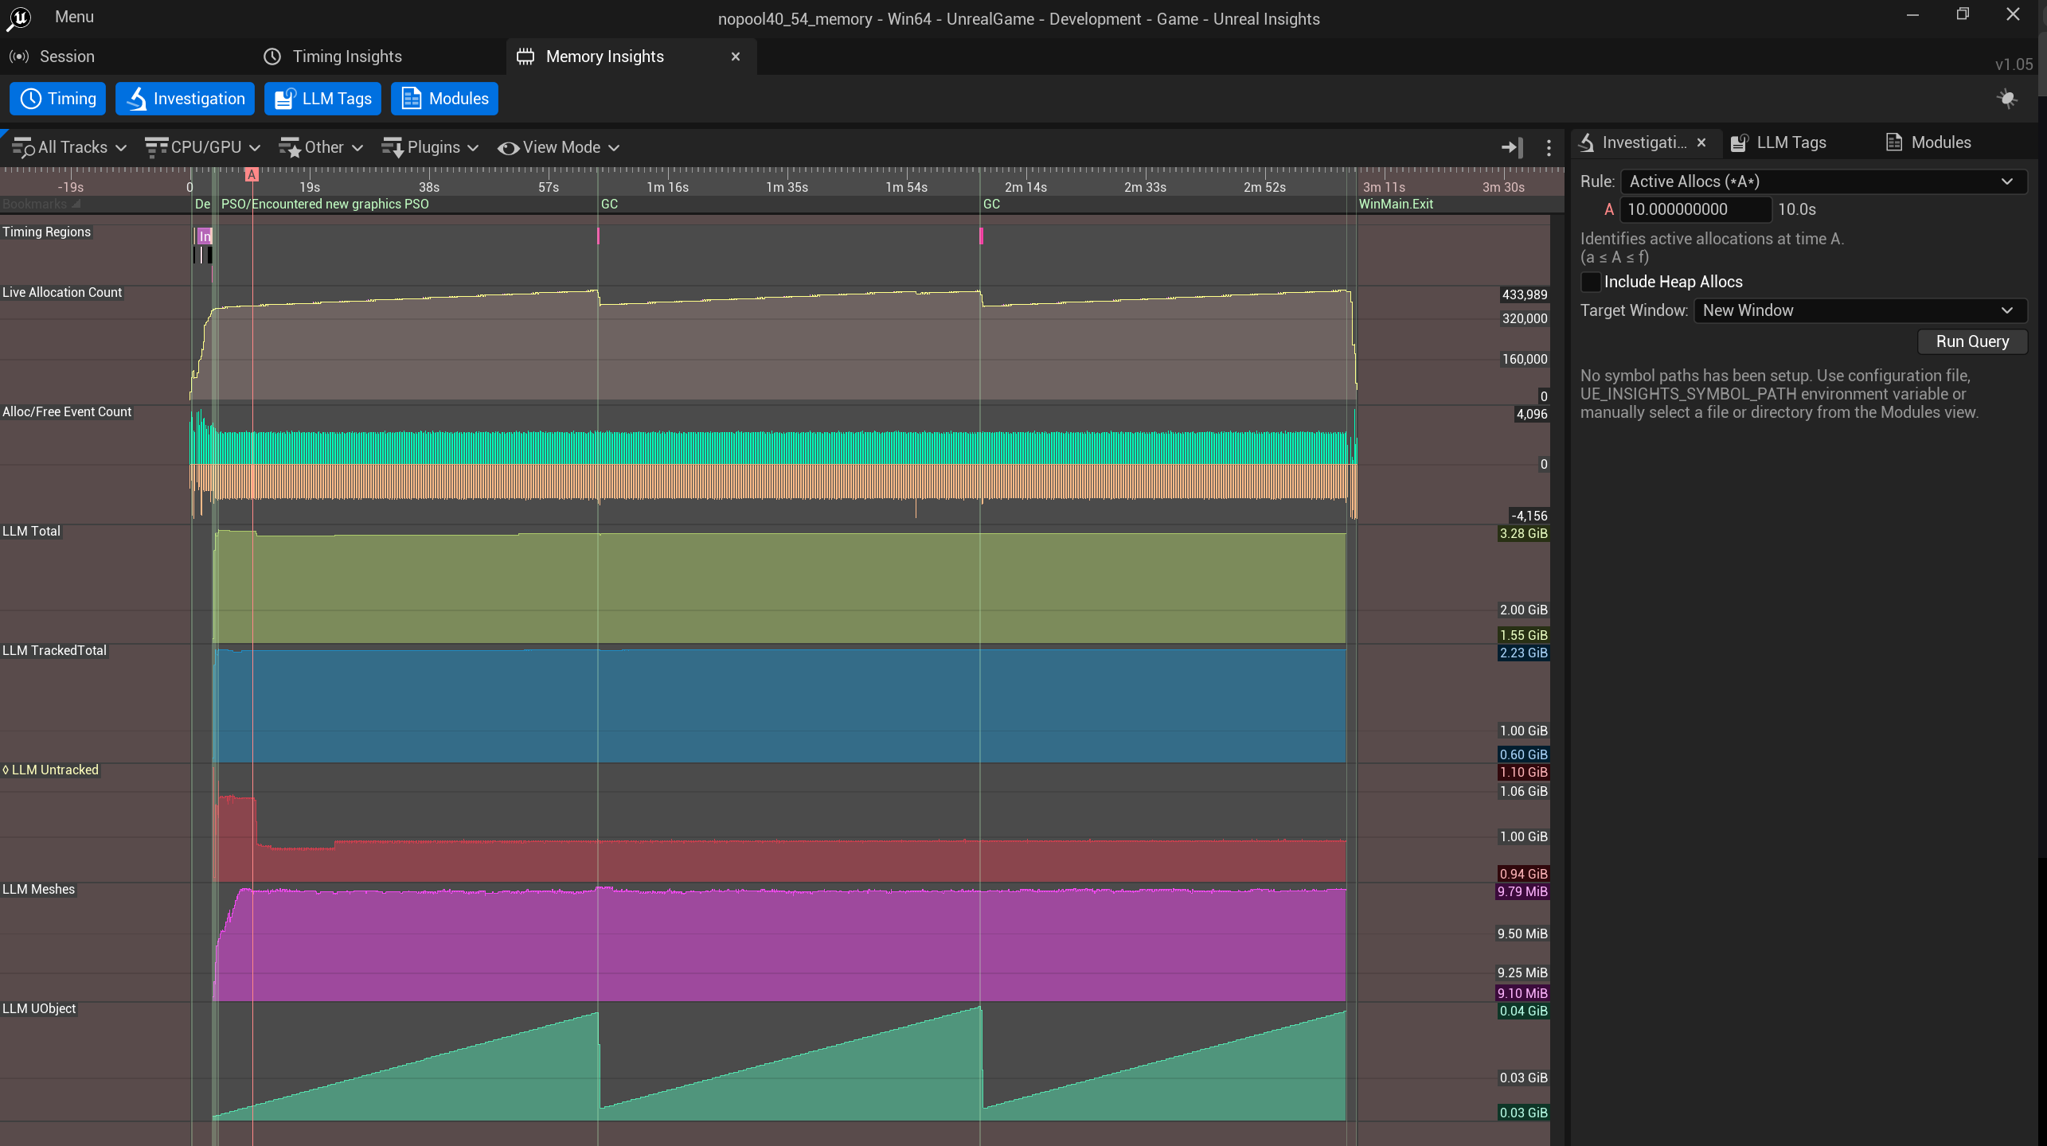The width and height of the screenshot is (2047, 1146).
Task: Click the 9.79 MiB Meshes value
Action: (x=1522, y=891)
